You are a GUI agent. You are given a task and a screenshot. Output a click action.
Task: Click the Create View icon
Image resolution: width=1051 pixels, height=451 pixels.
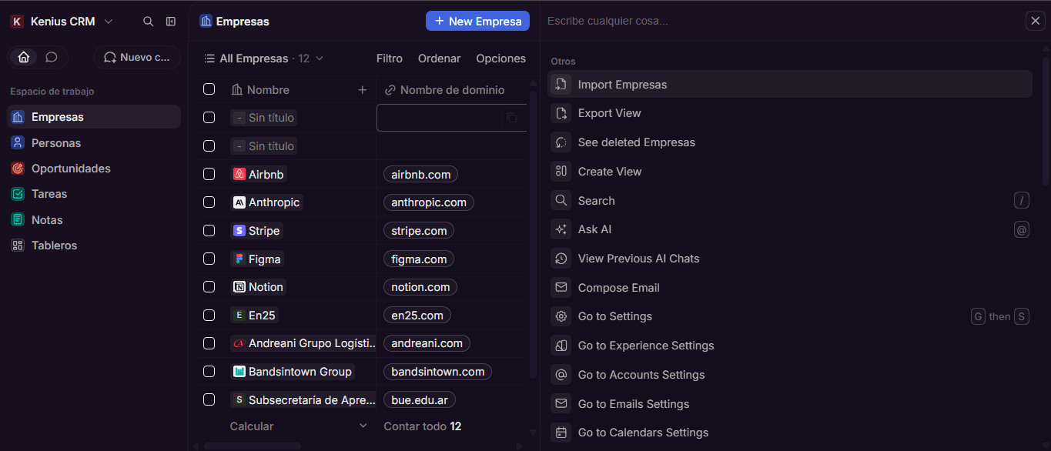pyautogui.click(x=561, y=172)
